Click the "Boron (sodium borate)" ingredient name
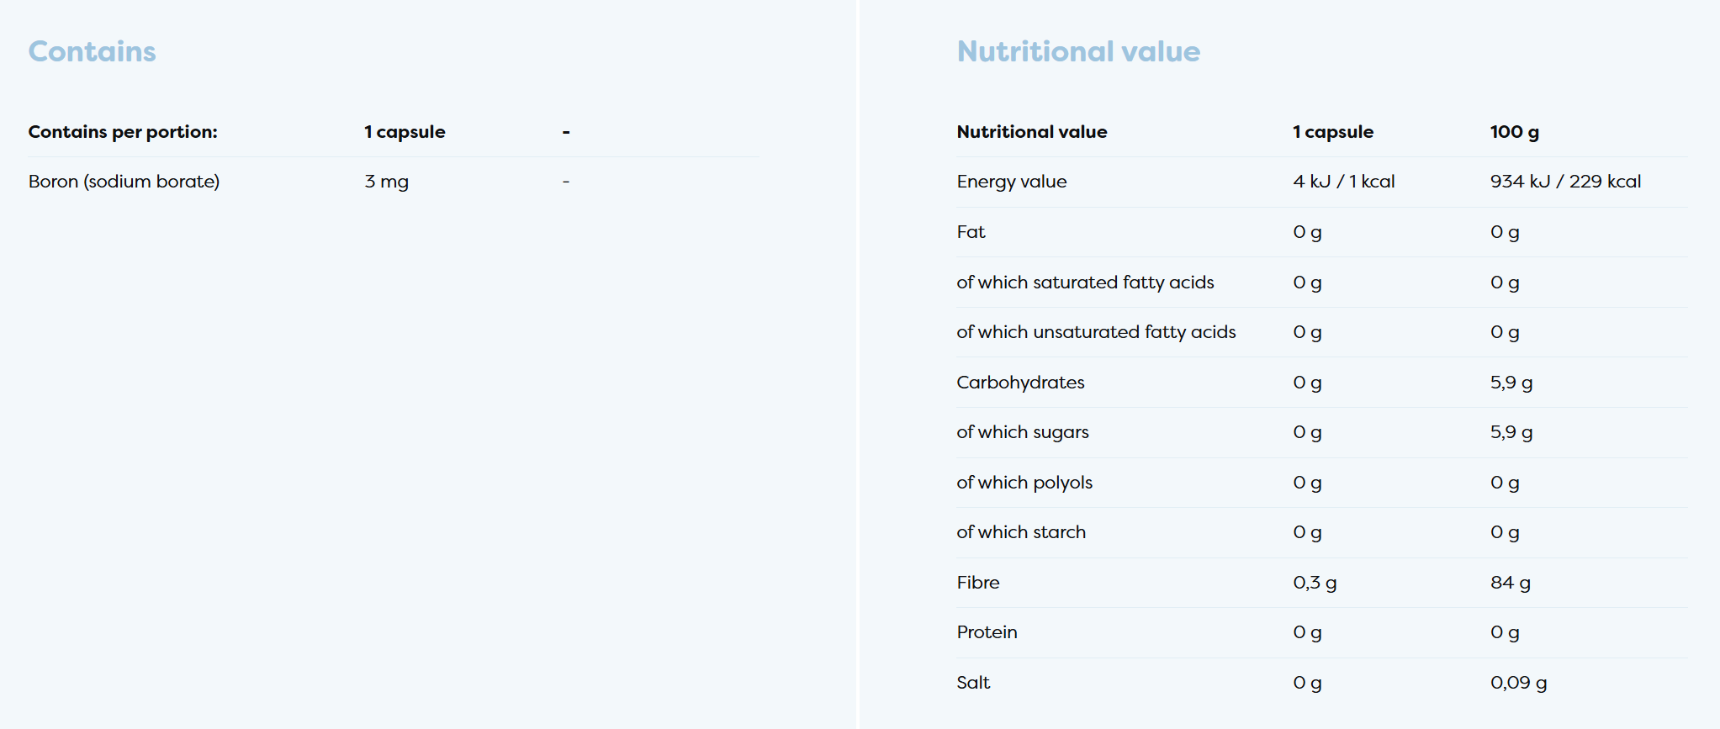This screenshot has width=1720, height=729. 124,182
